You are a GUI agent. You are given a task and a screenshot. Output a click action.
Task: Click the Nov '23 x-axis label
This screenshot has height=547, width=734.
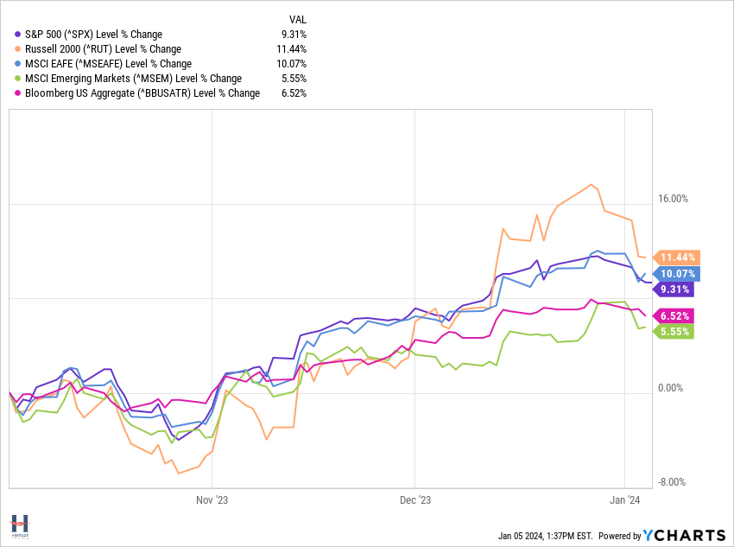212,499
